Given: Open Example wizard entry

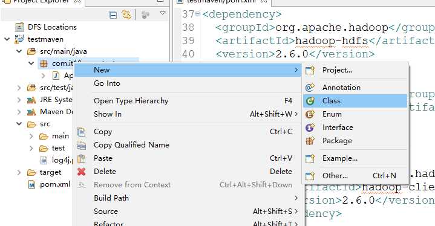Looking at the screenshot, I should tap(355, 158).
